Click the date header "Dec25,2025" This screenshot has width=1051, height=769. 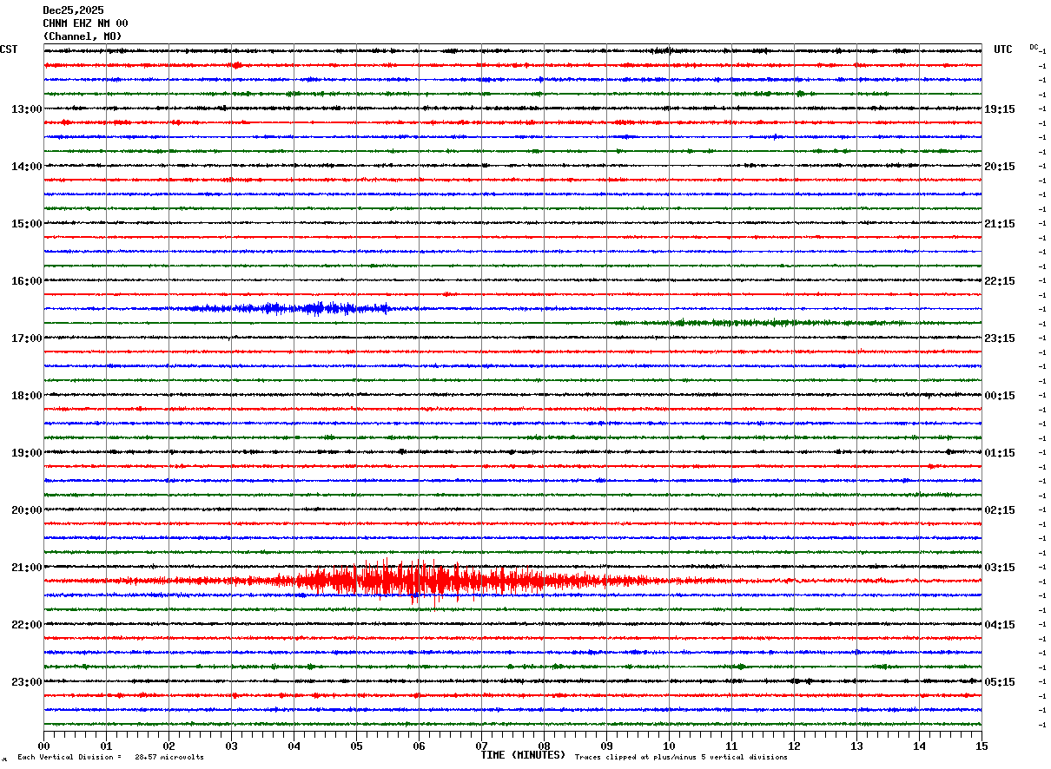[x=73, y=10]
